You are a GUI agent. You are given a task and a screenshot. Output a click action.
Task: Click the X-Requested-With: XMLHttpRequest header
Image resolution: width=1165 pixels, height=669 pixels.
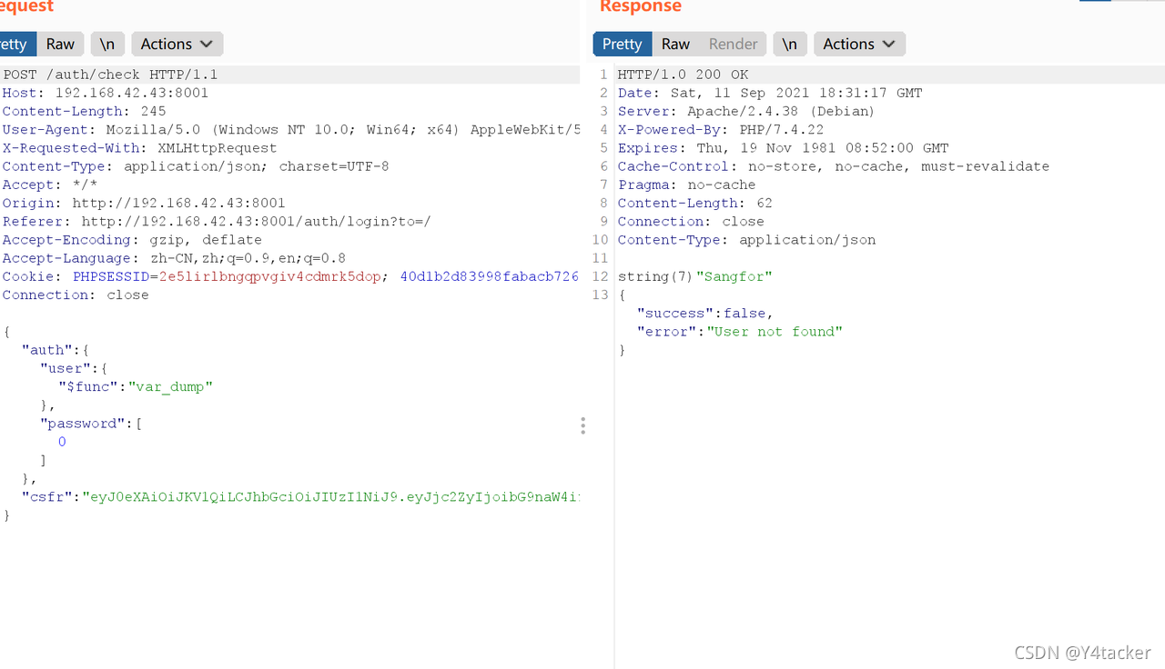pyautogui.click(x=140, y=147)
